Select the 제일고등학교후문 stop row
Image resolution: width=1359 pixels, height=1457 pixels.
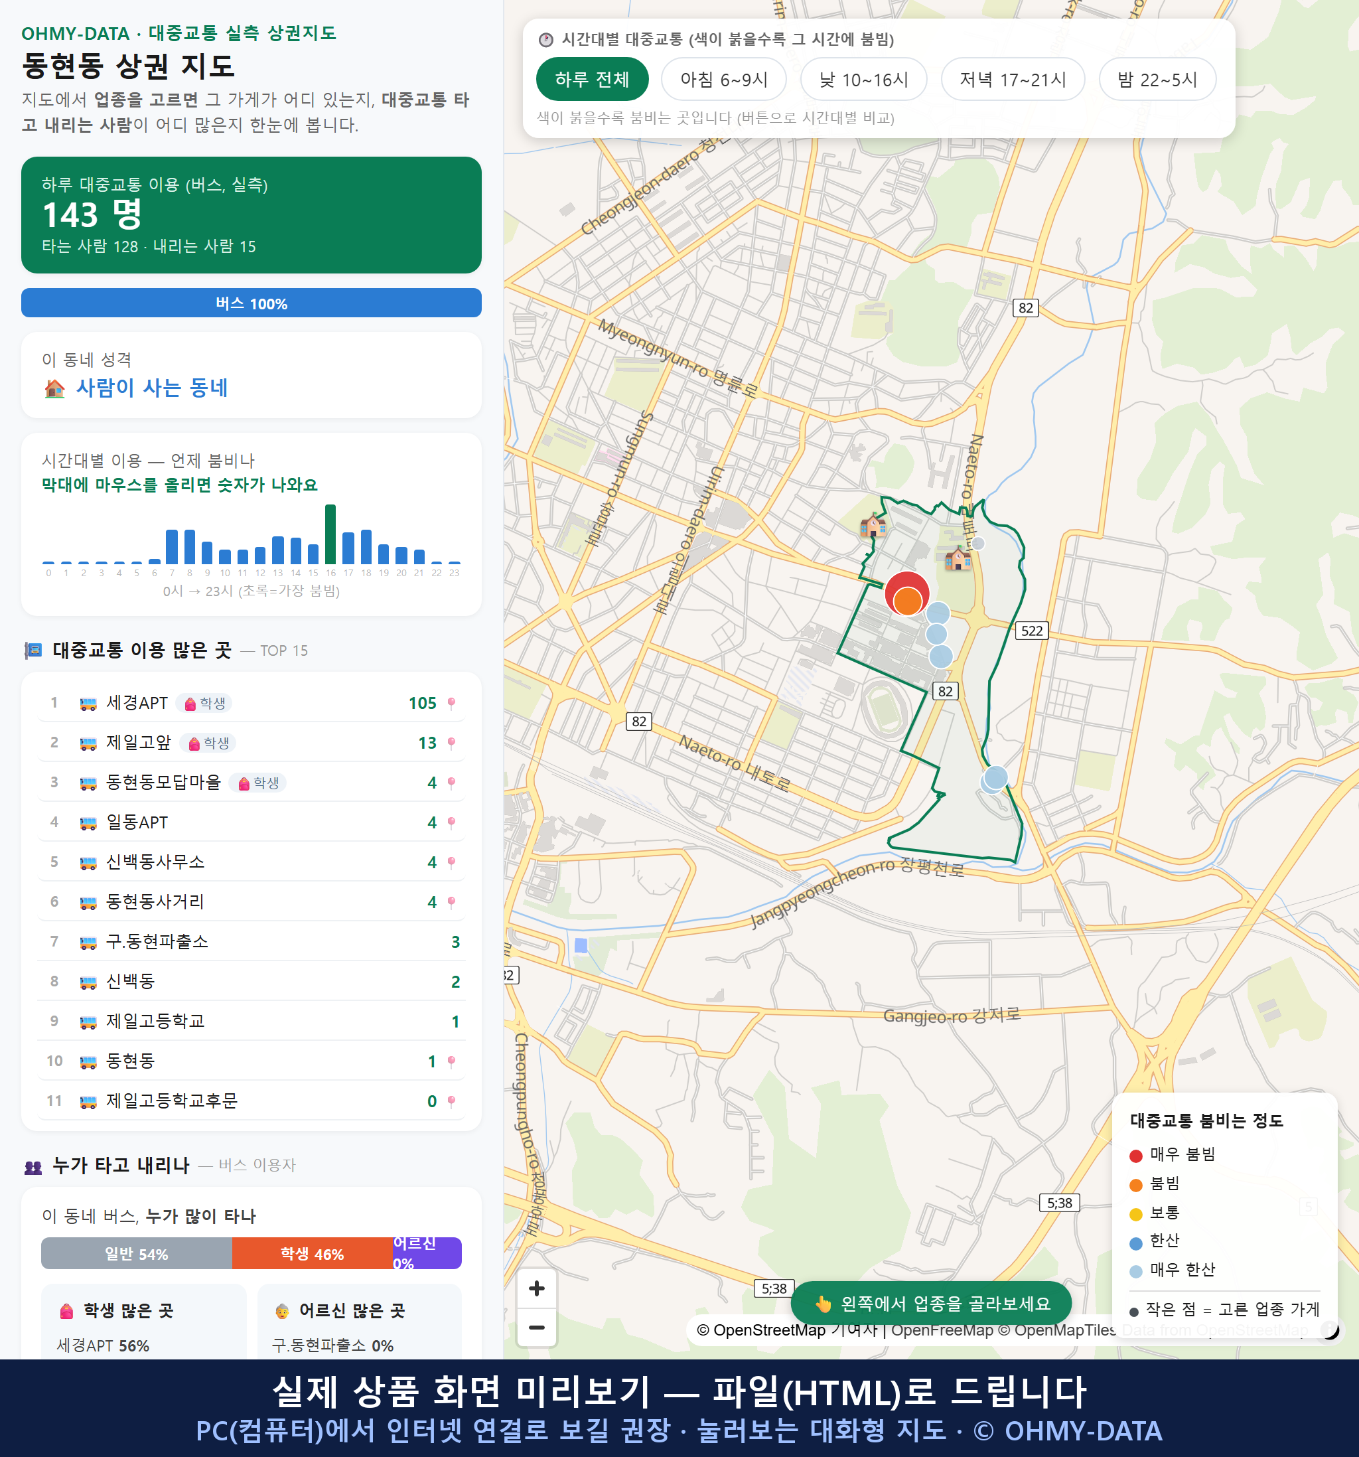[x=251, y=1101]
